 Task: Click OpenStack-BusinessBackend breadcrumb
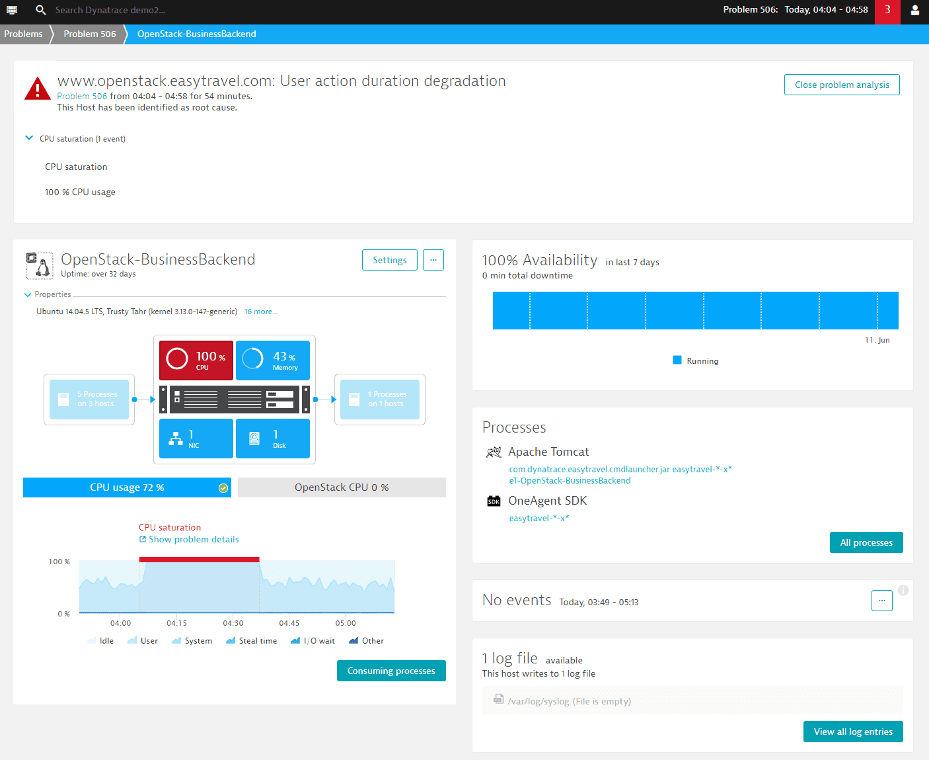[x=197, y=34]
